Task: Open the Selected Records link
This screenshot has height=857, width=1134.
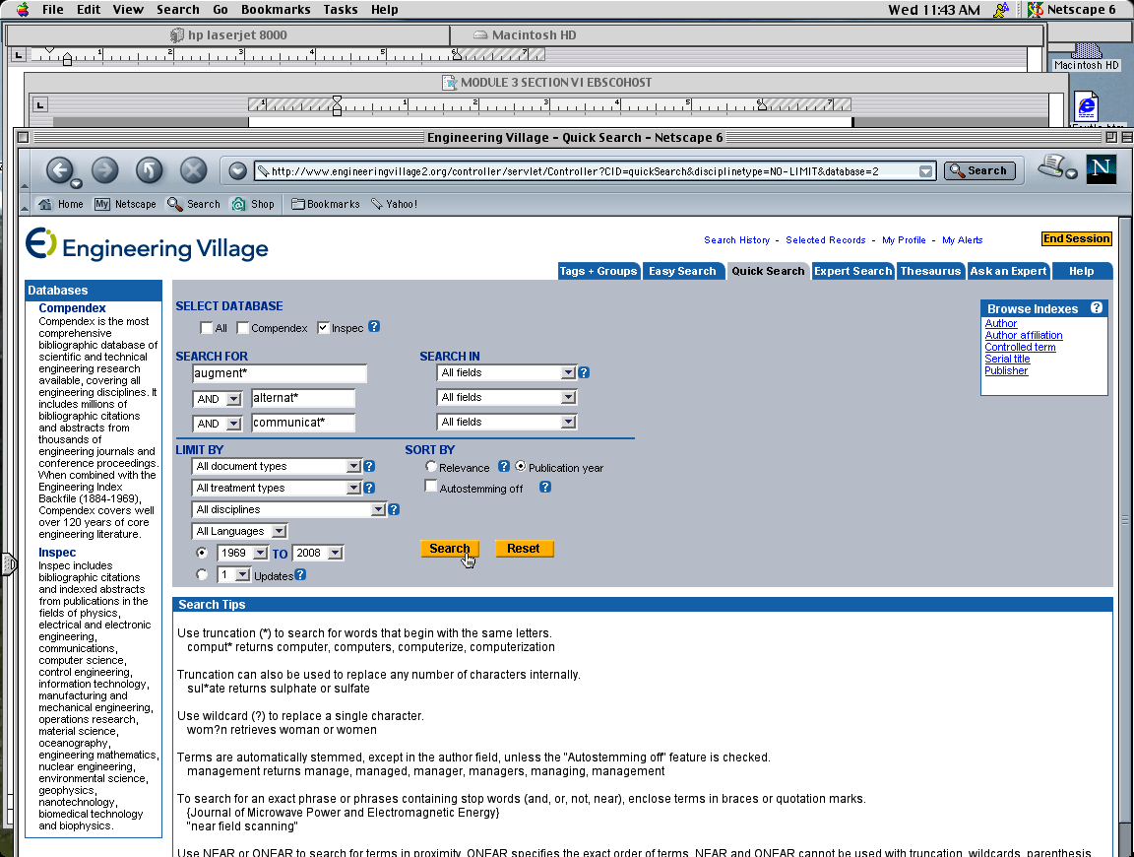Action: [825, 240]
